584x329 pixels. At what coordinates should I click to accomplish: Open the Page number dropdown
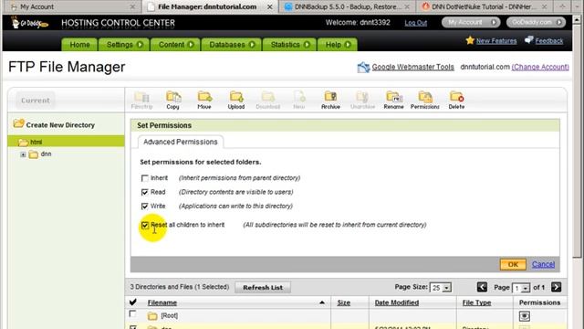pos(521,288)
